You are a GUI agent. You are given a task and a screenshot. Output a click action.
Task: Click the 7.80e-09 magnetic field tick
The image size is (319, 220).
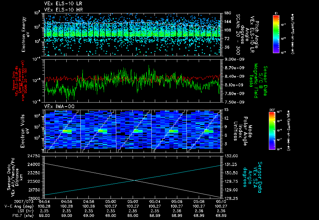pos(234,94)
